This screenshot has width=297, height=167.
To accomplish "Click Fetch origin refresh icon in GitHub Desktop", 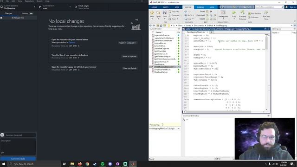I will click(x=76, y=7).
